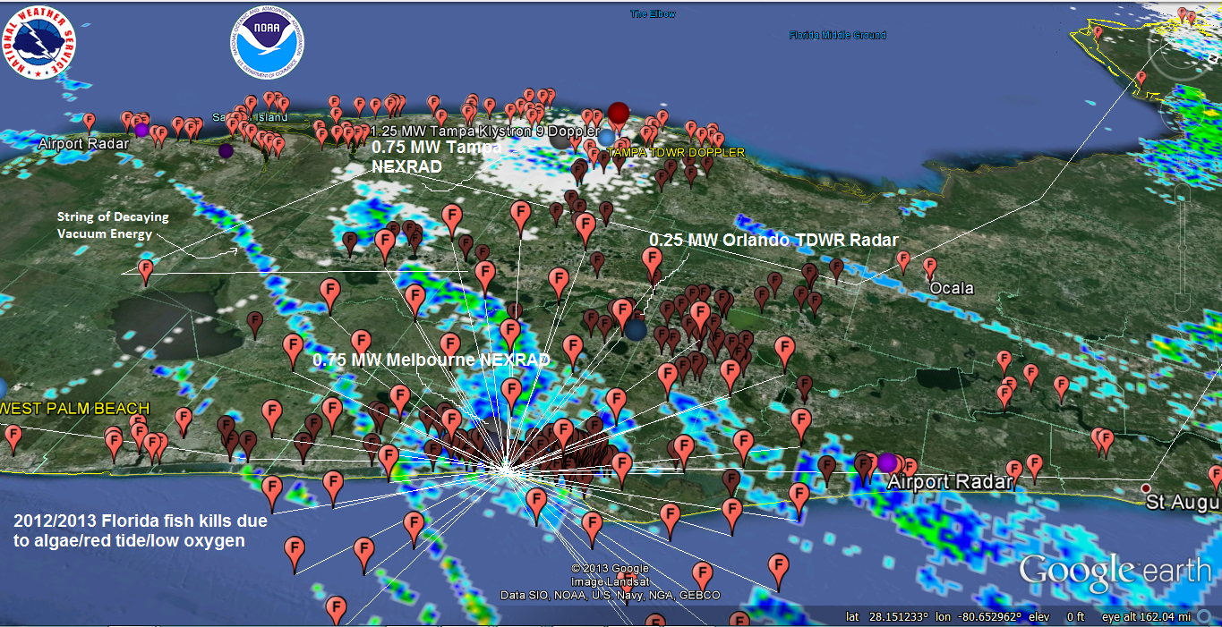
Task: Click the large dark red Tampa marker
Action: pyautogui.click(x=619, y=114)
